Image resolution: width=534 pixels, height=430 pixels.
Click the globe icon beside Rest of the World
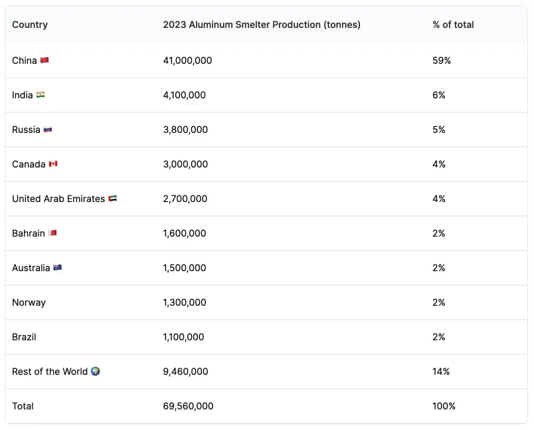point(96,371)
